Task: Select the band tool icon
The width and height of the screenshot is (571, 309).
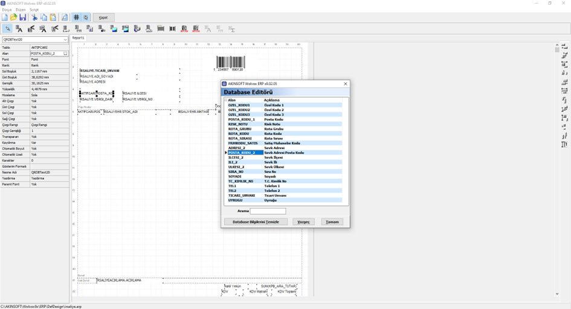Action: coord(161,29)
